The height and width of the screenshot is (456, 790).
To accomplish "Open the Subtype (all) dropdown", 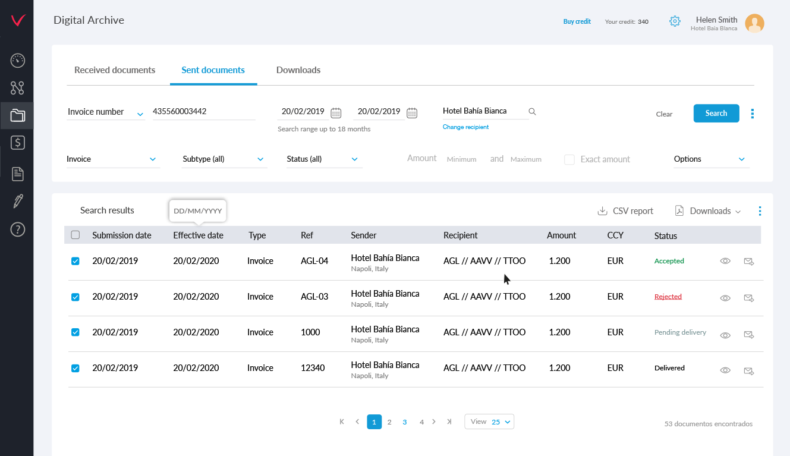I will pyautogui.click(x=224, y=159).
